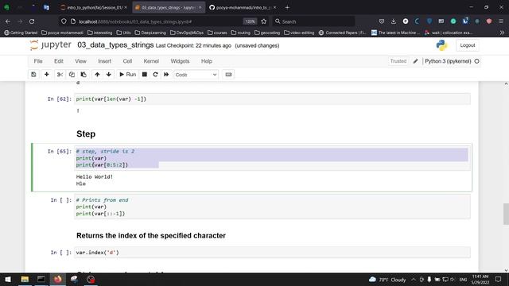The width and height of the screenshot is (509, 286).
Task: Reset the 120% zoom level badge
Action: (250, 21)
